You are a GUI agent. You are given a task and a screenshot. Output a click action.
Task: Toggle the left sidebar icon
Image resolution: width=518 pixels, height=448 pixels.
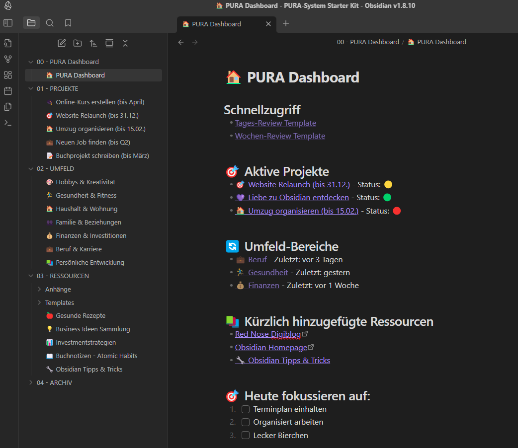tap(8, 23)
